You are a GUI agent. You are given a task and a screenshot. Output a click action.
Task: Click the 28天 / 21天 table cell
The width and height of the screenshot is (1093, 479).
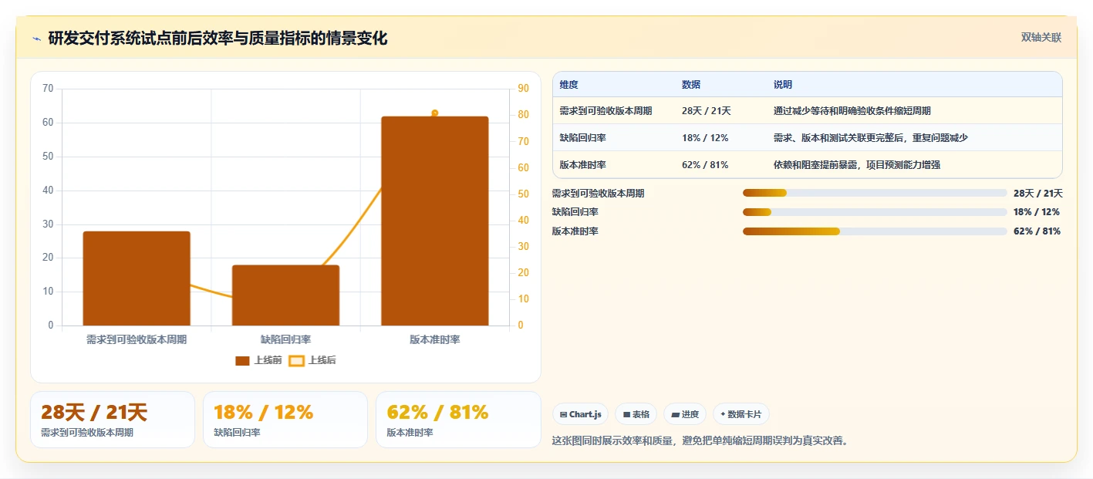(x=707, y=111)
